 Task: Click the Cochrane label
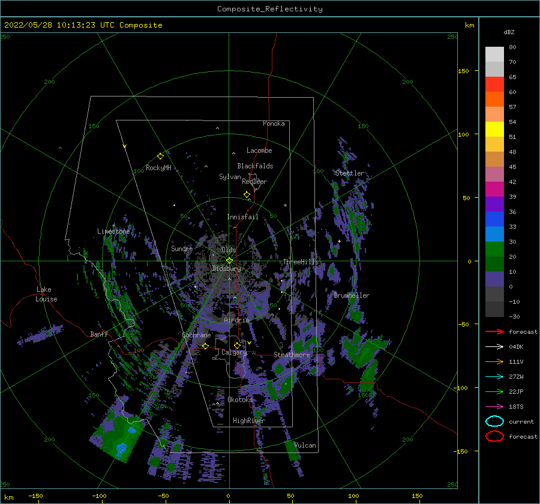[x=196, y=335]
